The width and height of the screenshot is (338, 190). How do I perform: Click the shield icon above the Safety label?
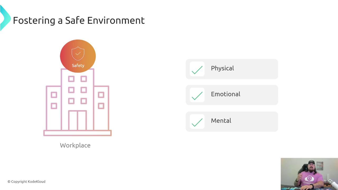[78, 54]
